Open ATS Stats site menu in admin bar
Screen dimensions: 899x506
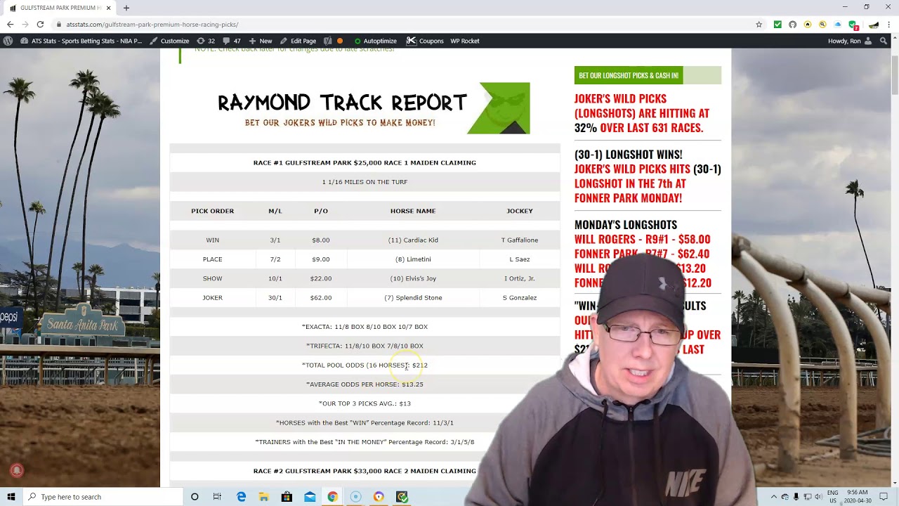pos(81,41)
